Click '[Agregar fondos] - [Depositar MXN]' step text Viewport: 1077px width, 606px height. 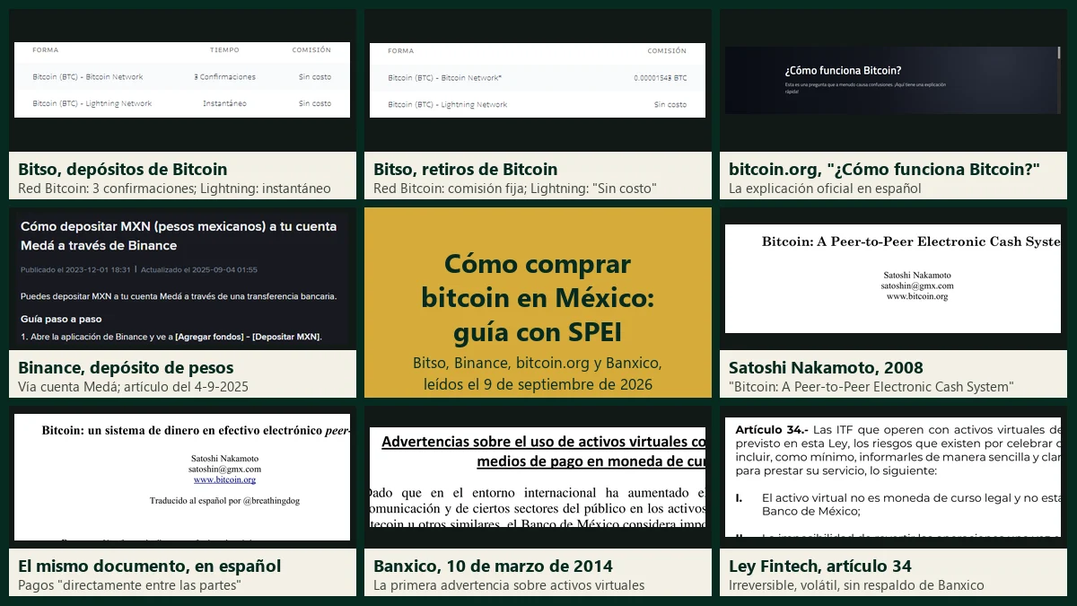(x=248, y=337)
